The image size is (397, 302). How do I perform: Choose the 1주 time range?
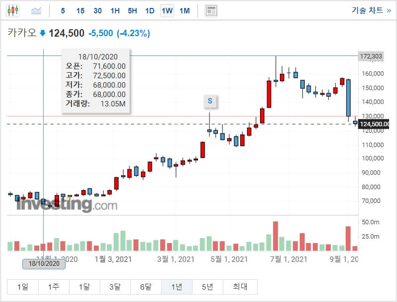pyautogui.click(x=54, y=287)
